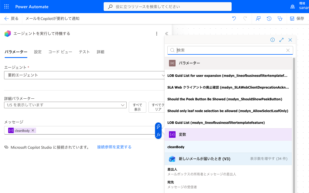The width and height of the screenshot is (309, 193).
Task: Click the 保存 button label
Action: pos(300,19)
